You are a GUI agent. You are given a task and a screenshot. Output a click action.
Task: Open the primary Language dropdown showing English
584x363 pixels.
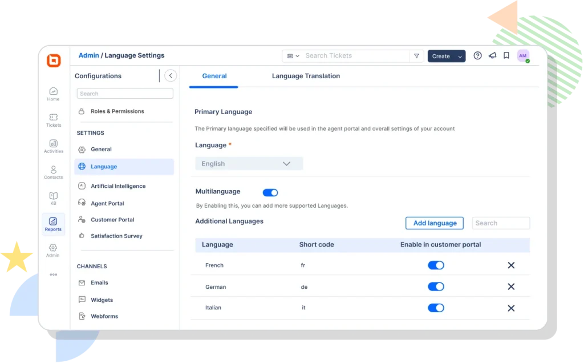(x=249, y=163)
